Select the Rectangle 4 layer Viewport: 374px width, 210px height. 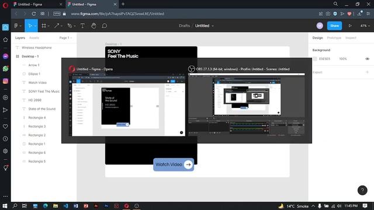coord(37,118)
